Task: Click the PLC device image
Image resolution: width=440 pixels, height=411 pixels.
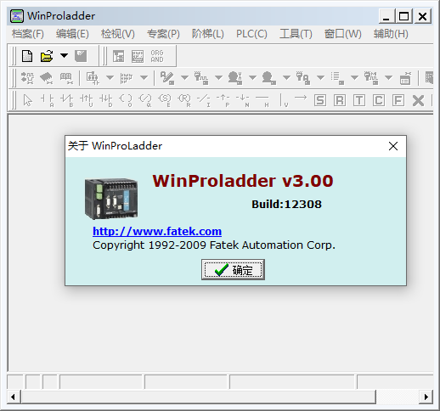Action: click(111, 199)
